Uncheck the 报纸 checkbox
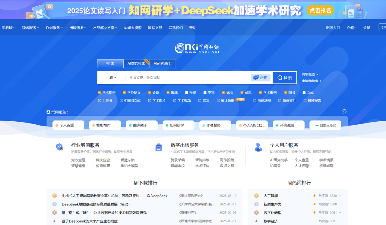The height and width of the screenshot is (225, 386). click(168, 93)
